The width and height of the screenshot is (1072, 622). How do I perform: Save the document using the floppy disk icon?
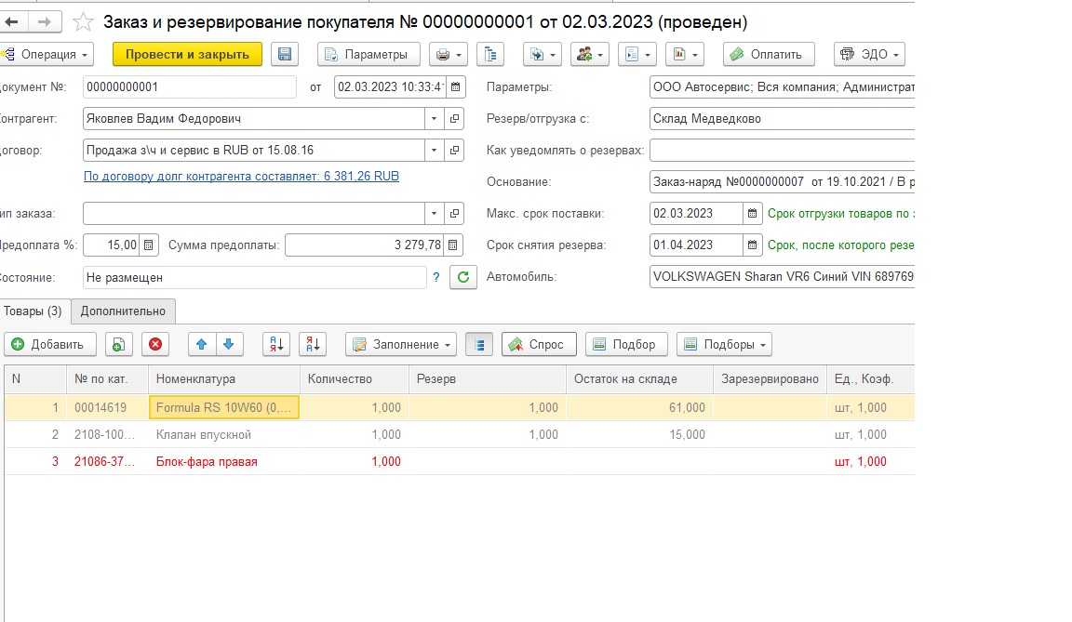285,55
